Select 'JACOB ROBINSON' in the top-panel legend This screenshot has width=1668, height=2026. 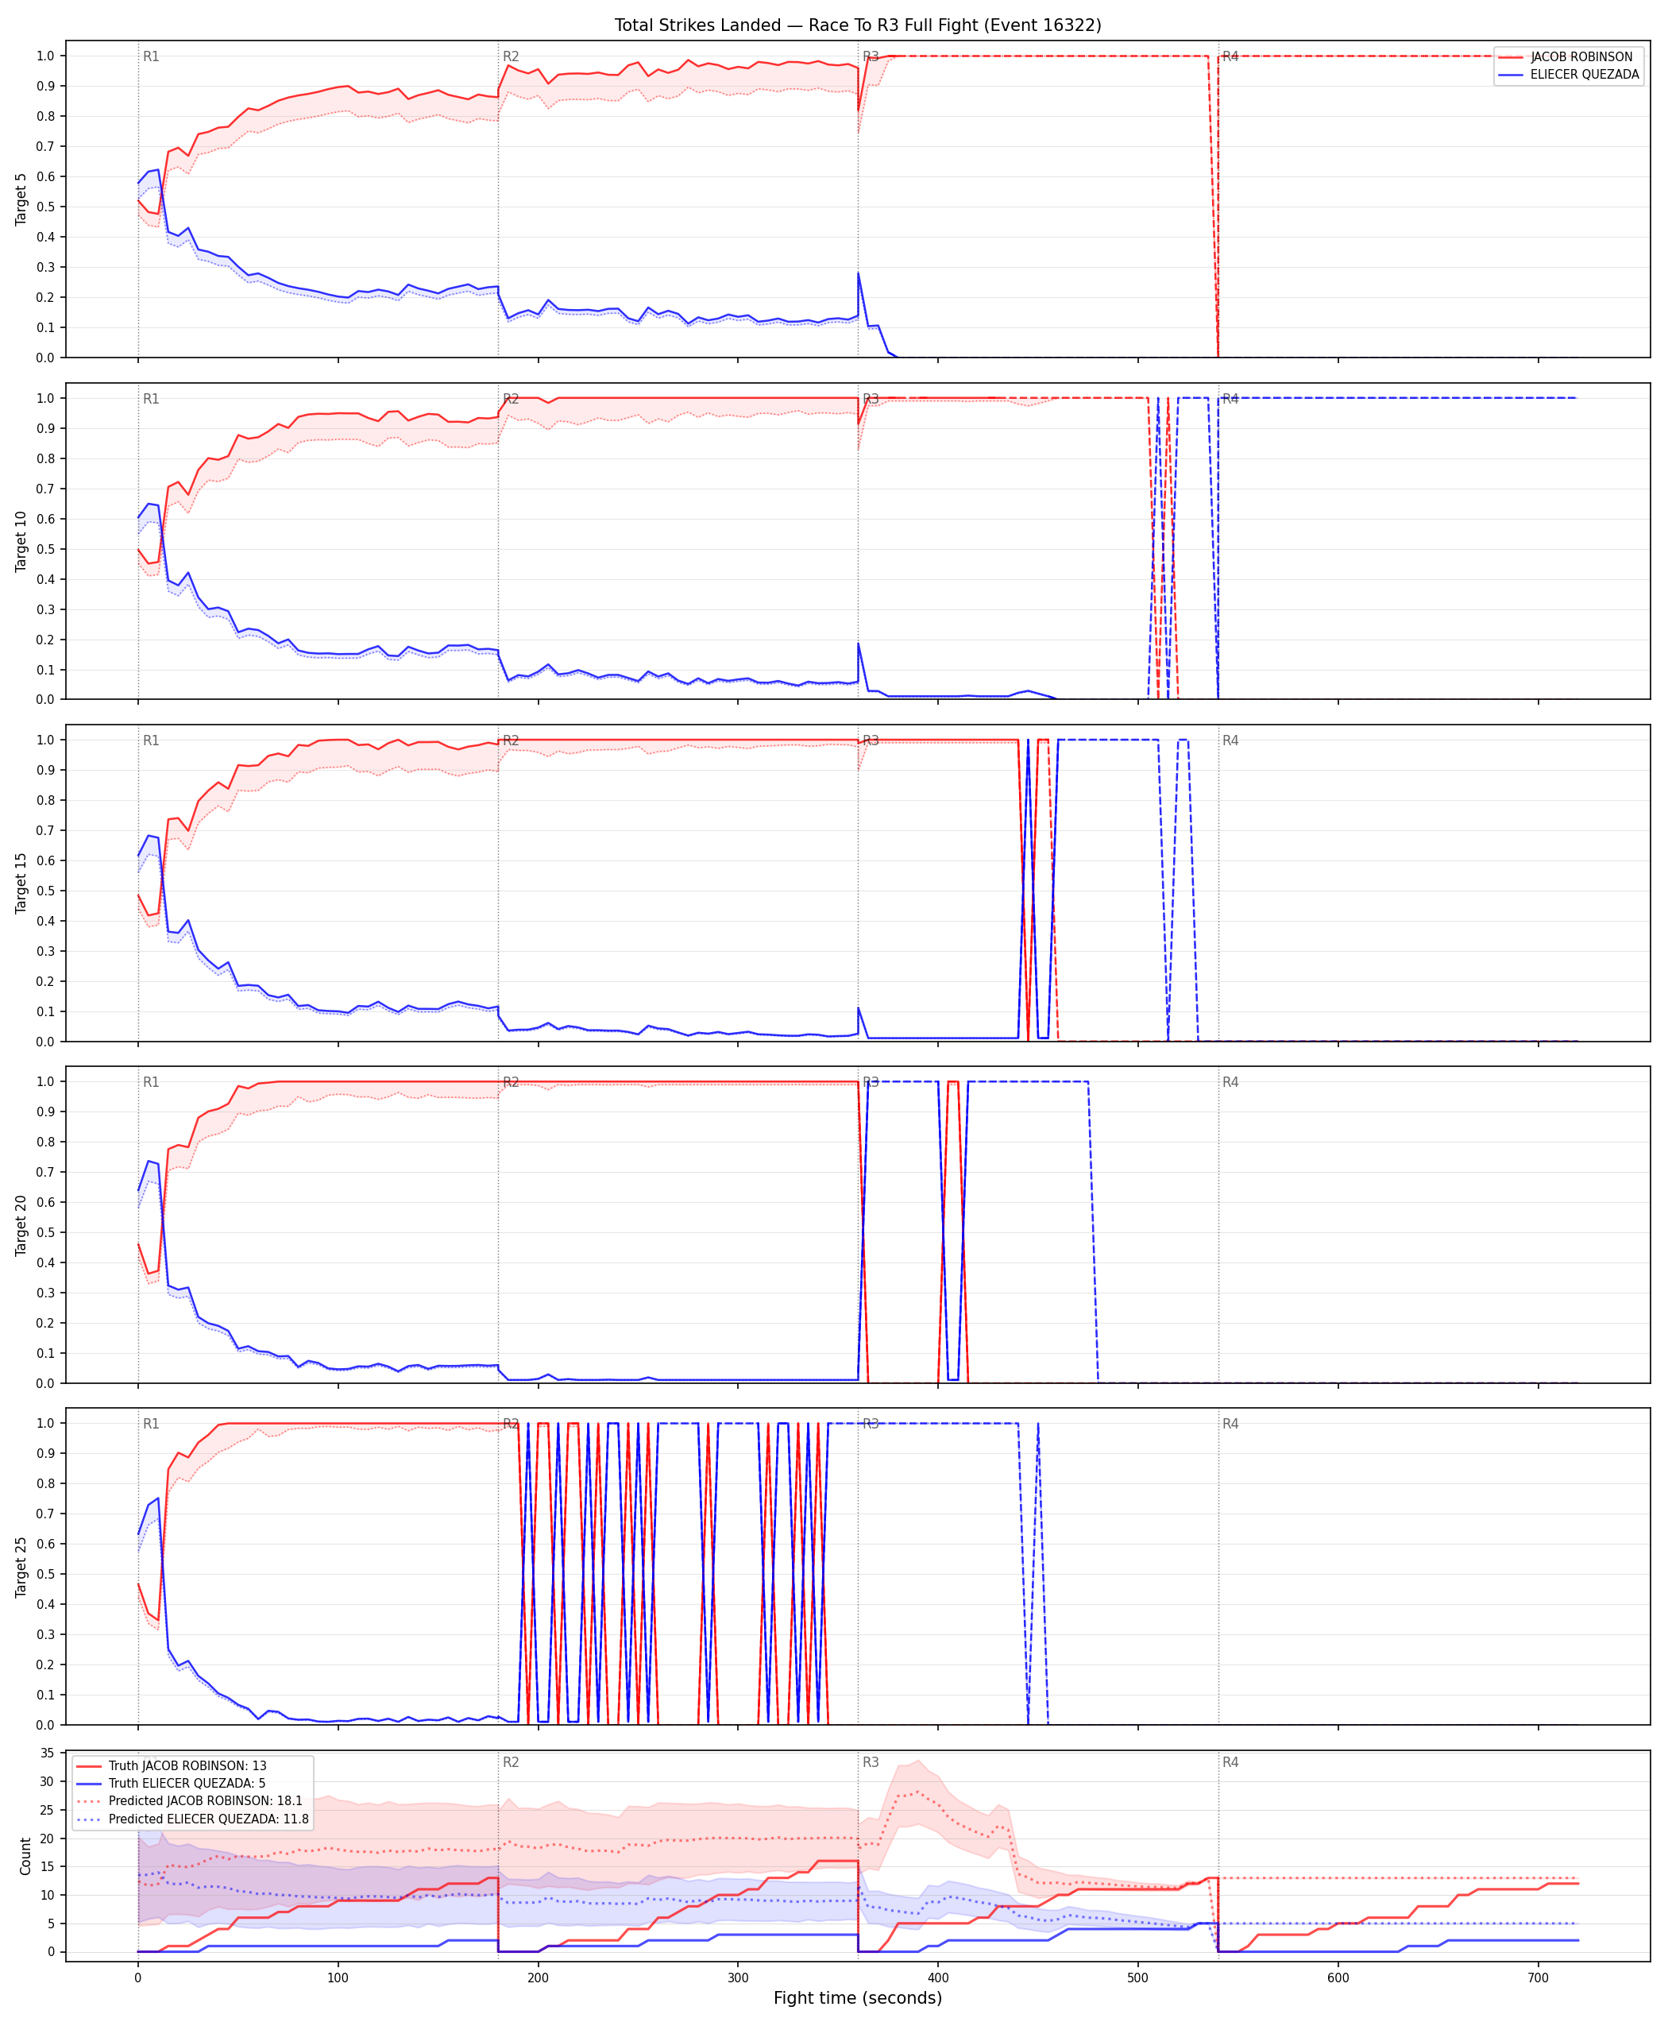pyautogui.click(x=1581, y=56)
